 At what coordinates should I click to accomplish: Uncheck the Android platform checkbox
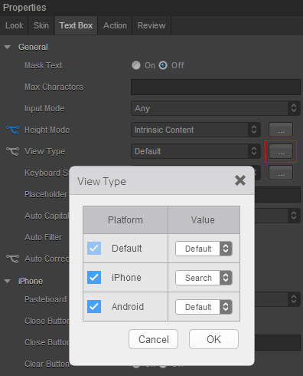coord(94,306)
